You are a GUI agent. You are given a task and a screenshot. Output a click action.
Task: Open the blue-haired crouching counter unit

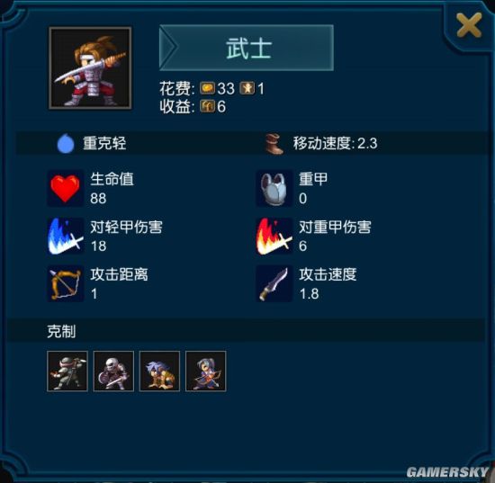coord(159,371)
